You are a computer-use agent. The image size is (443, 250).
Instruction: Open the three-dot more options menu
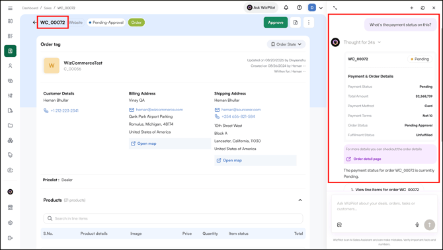coord(309,22)
